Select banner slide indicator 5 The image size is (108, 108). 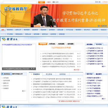coord(106,26)
